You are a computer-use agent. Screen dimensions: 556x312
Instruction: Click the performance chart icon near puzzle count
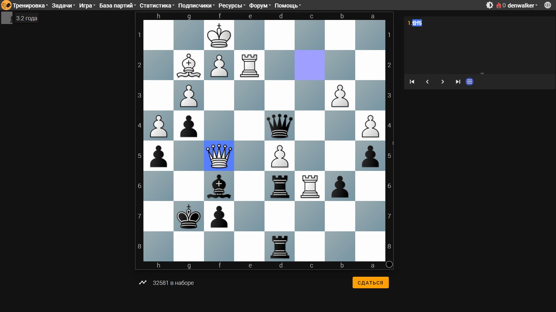coord(143,283)
